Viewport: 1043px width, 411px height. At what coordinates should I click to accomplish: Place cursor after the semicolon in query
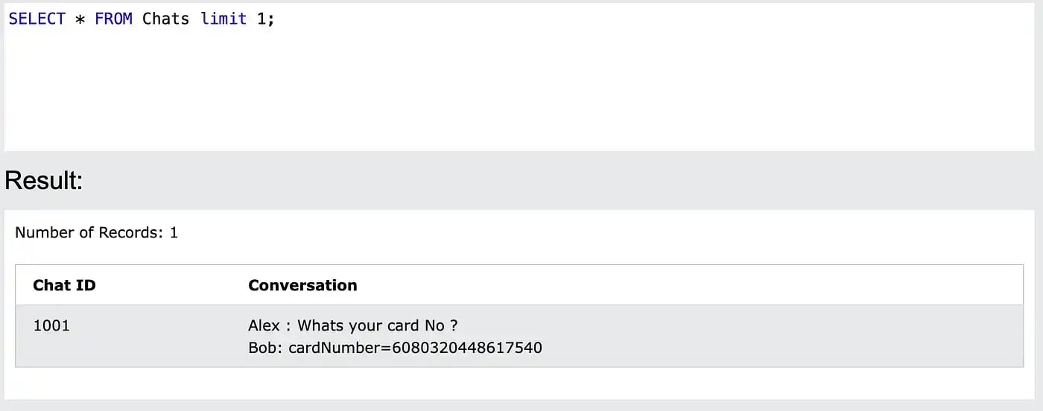point(276,19)
